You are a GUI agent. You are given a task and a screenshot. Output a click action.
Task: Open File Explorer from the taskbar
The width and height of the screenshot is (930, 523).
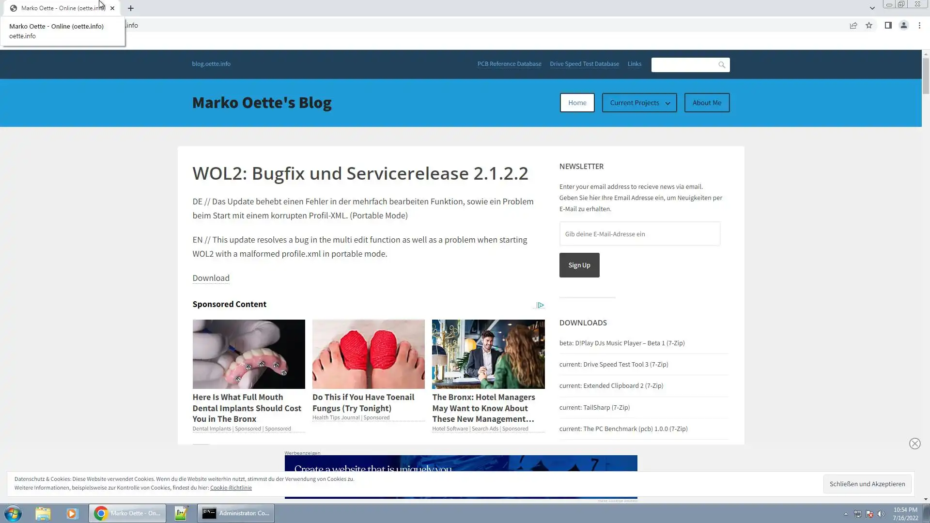43,513
